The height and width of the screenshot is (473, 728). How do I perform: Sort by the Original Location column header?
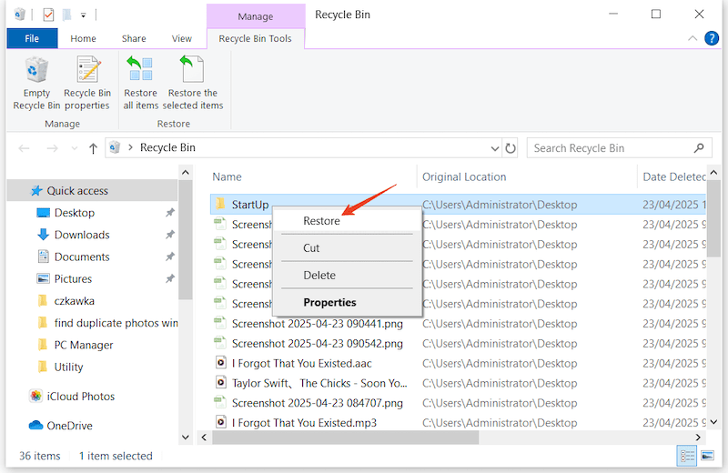tap(464, 176)
